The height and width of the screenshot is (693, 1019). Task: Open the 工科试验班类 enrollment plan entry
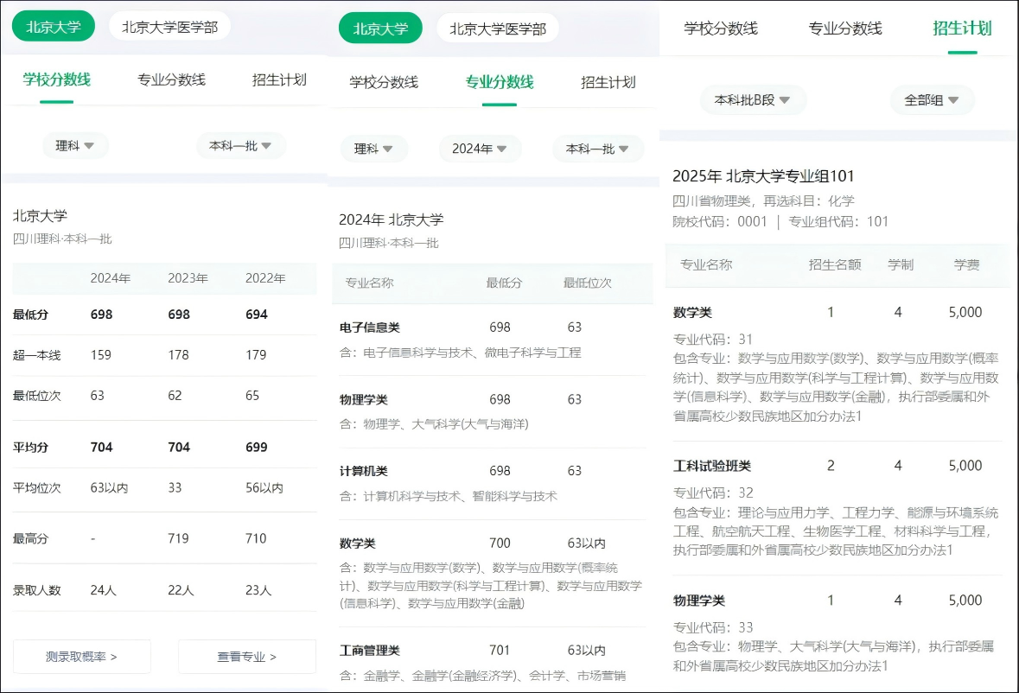[x=712, y=466]
